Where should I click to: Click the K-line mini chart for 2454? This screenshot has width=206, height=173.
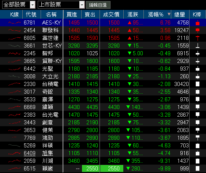pos(14,30)
